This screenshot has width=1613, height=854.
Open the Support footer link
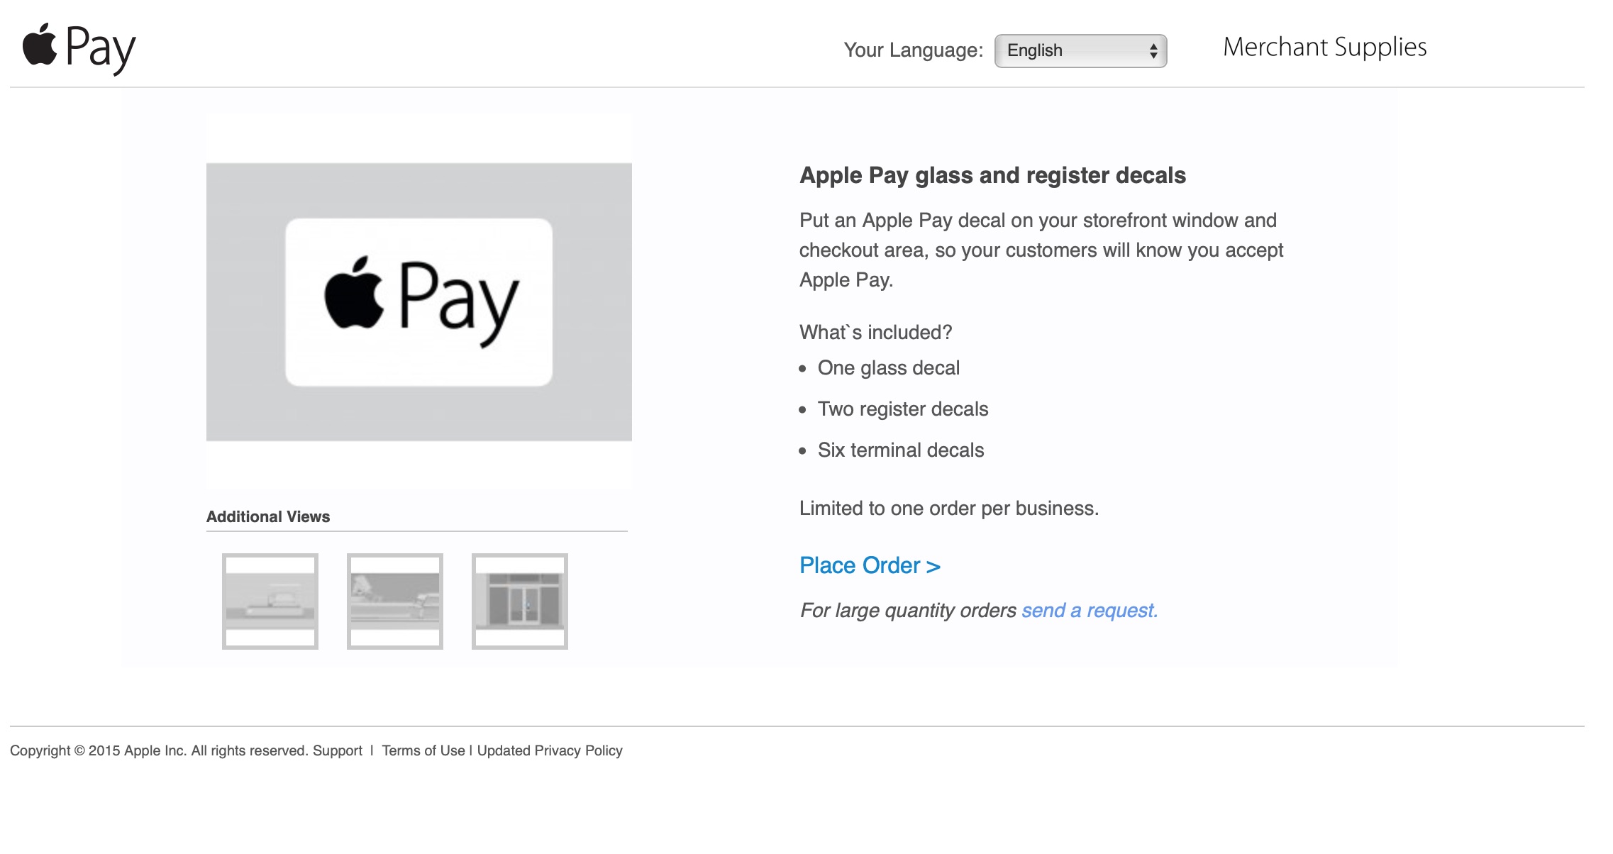337,750
